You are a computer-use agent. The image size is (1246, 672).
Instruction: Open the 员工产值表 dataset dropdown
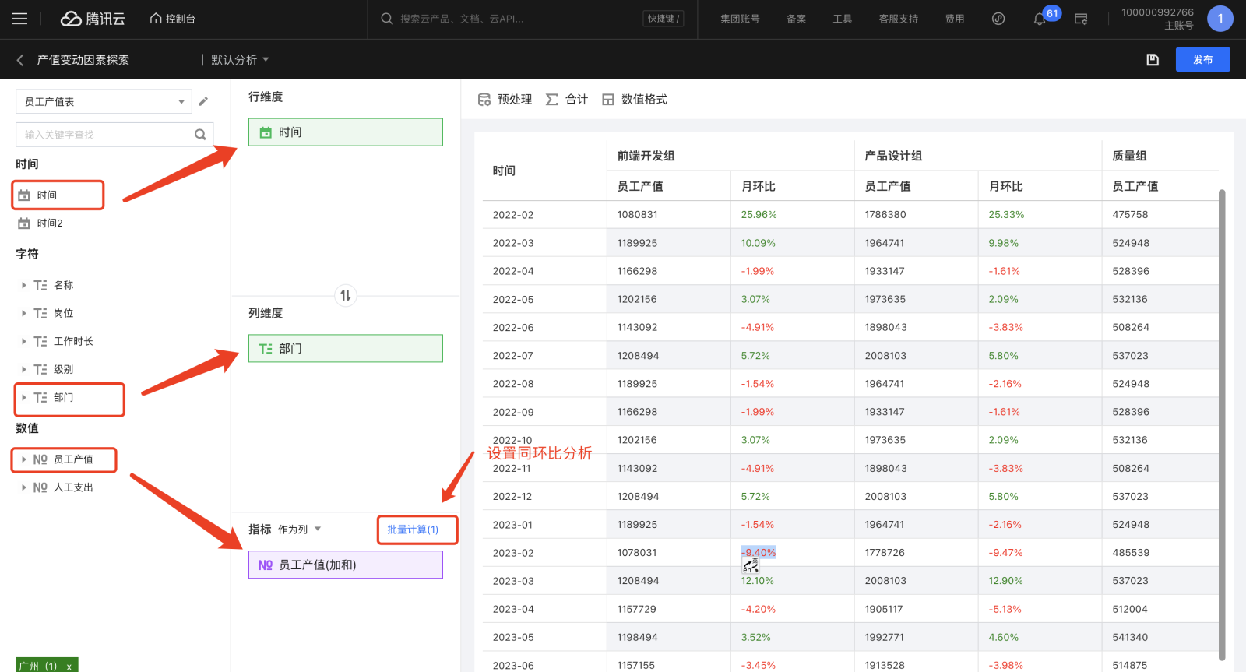104,102
